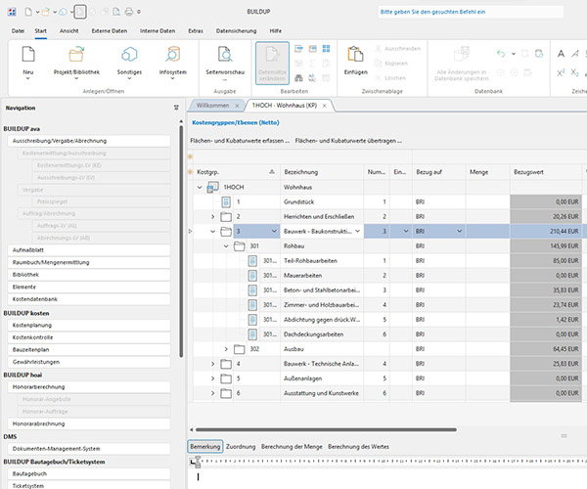Open Honorarberechnung in navigation
Viewport: 587px width, 489px height.
[89, 387]
